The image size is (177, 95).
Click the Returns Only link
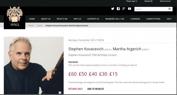coord(75,89)
